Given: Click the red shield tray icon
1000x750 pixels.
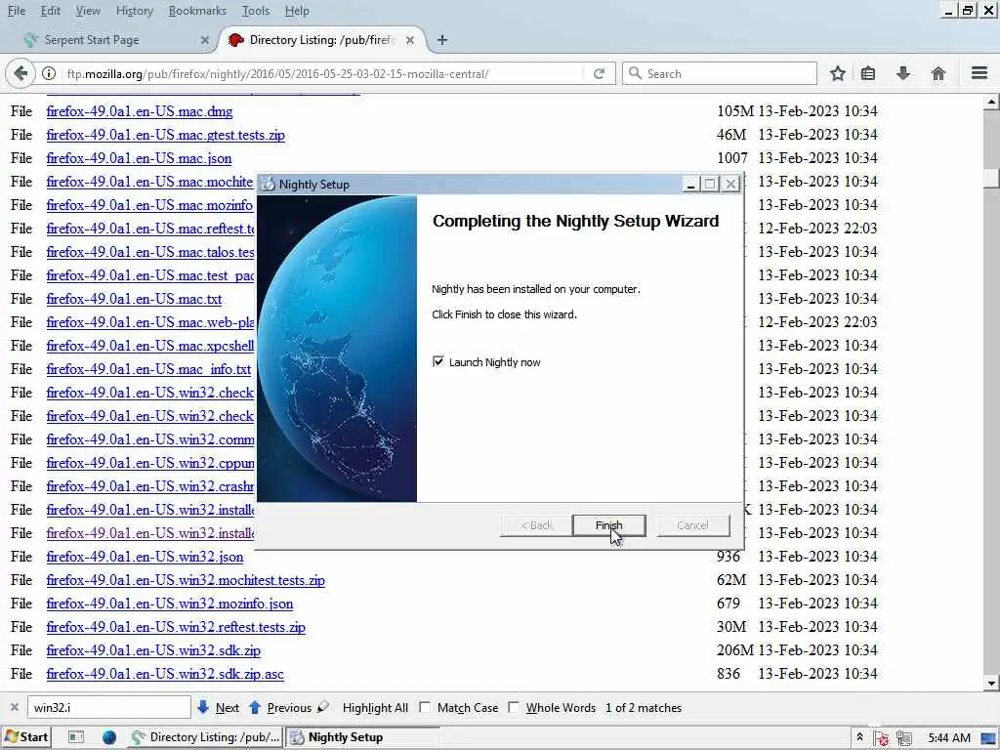Looking at the screenshot, I should point(882,738).
